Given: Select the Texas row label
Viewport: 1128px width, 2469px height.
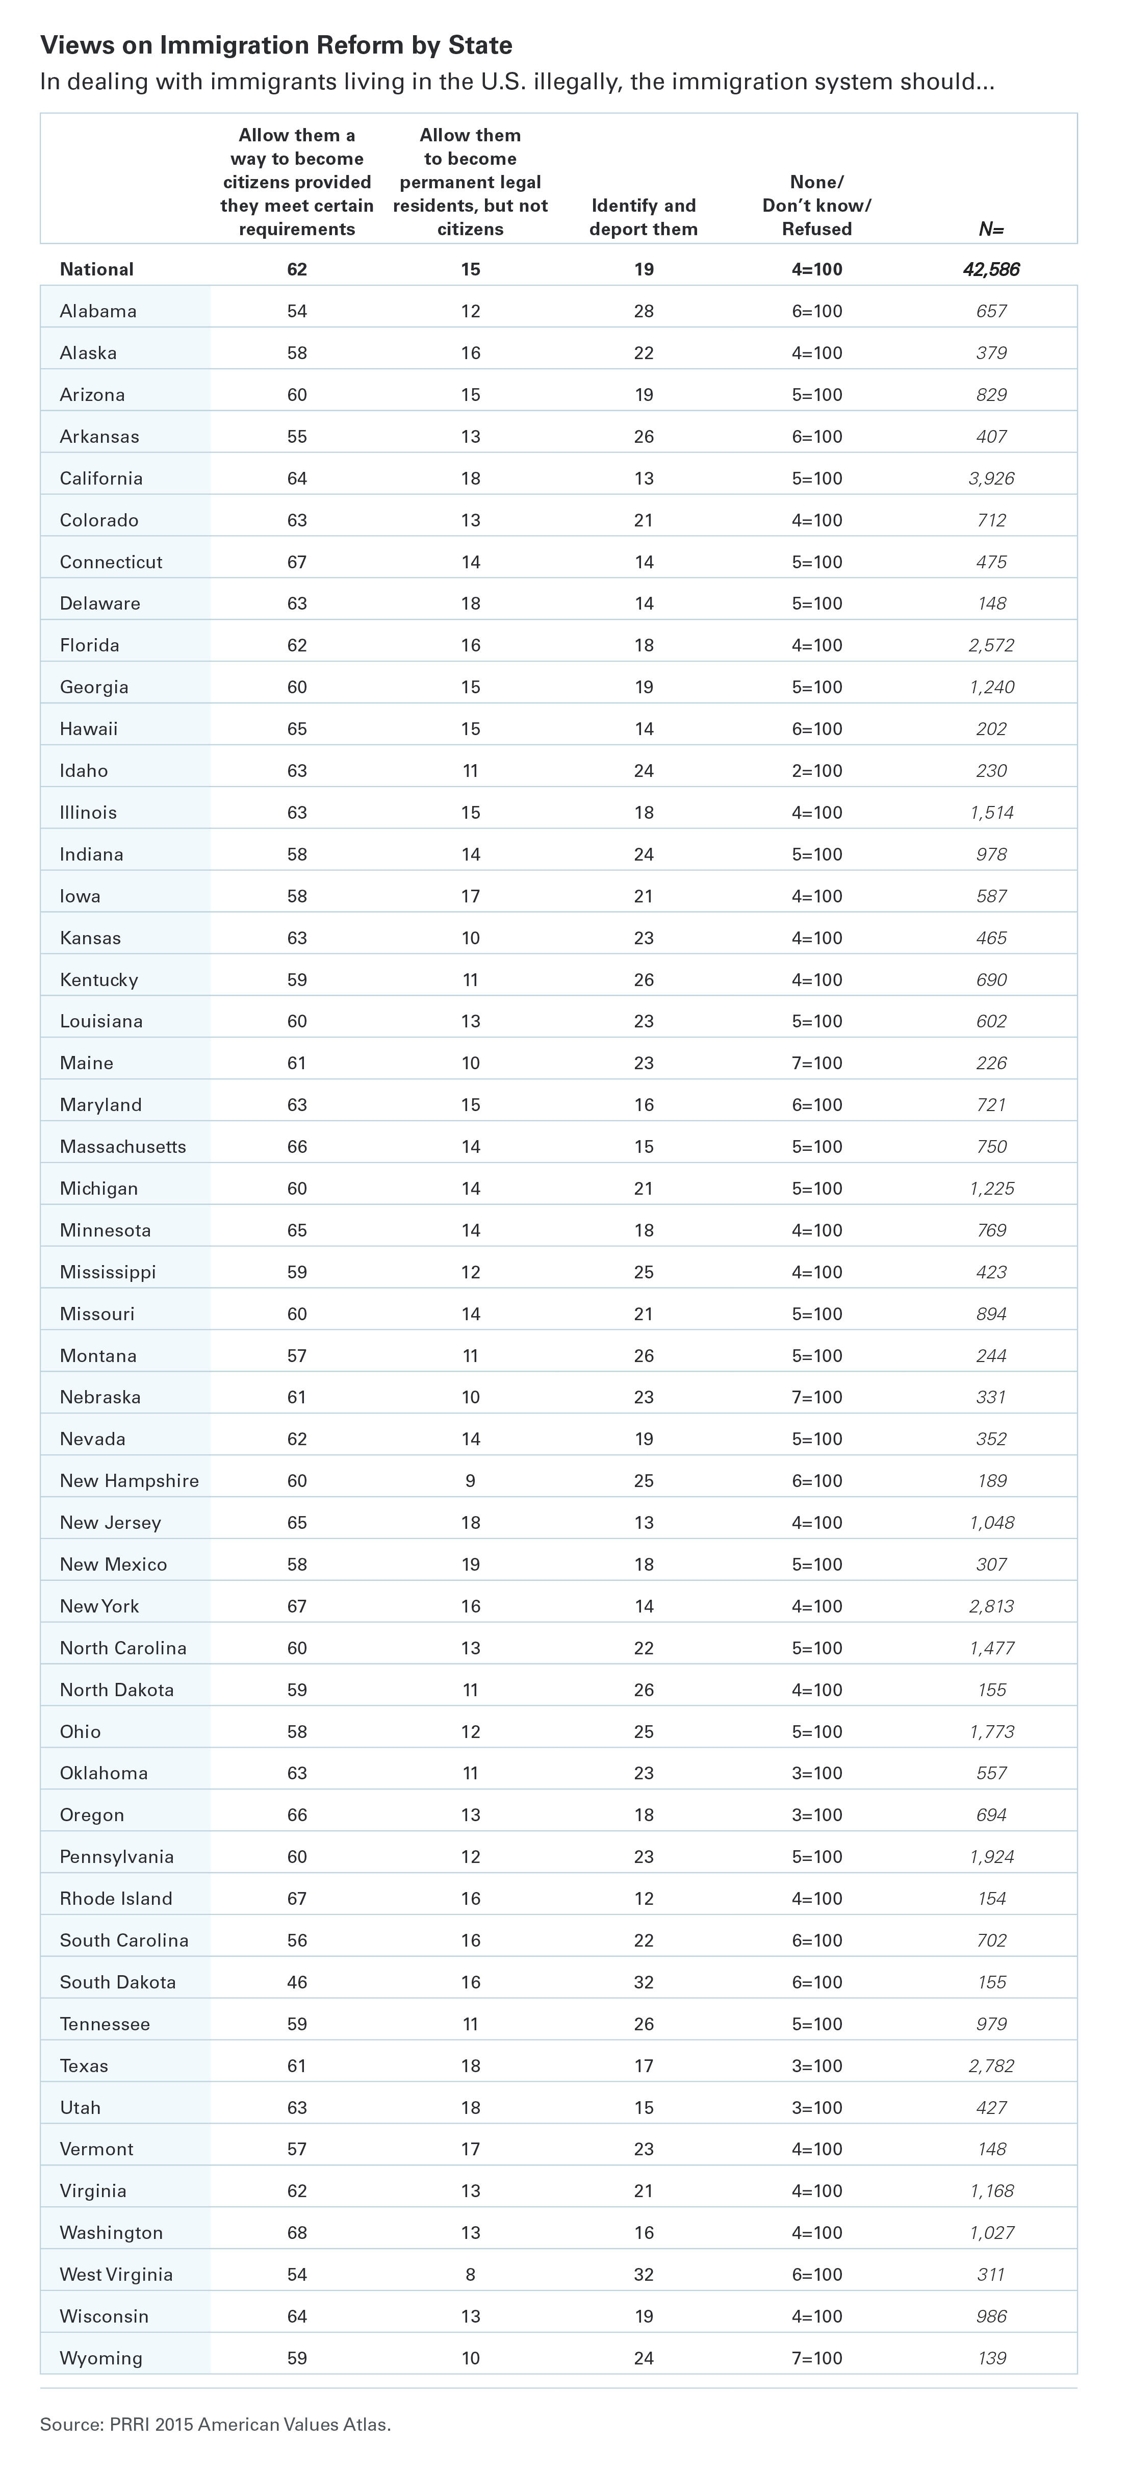Looking at the screenshot, I should [84, 2065].
